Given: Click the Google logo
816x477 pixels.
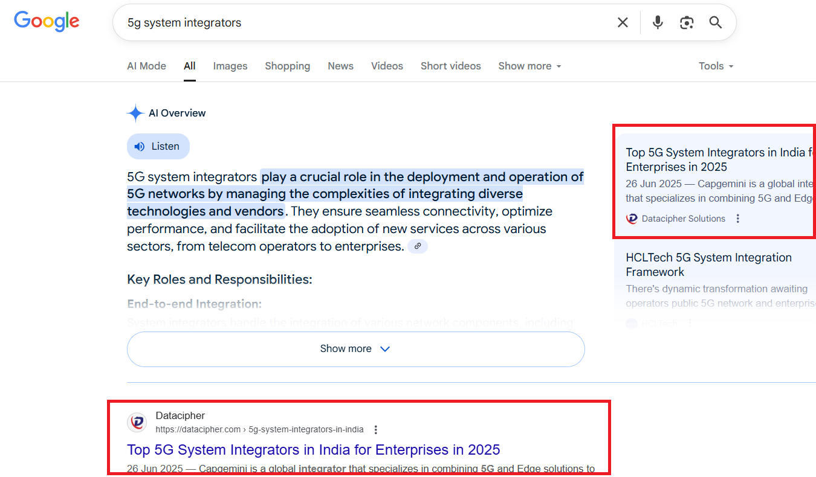Looking at the screenshot, I should point(47,22).
